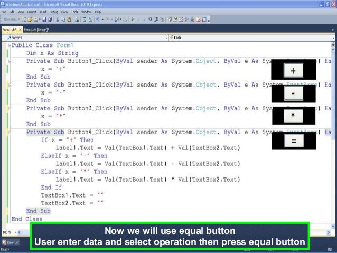337x253 pixels.
Task: Click on 'Dim x As String' line
Action: coord(52,53)
